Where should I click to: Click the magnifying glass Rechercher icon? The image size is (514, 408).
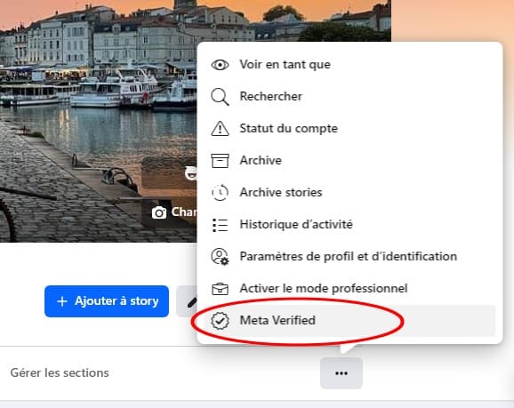(220, 97)
